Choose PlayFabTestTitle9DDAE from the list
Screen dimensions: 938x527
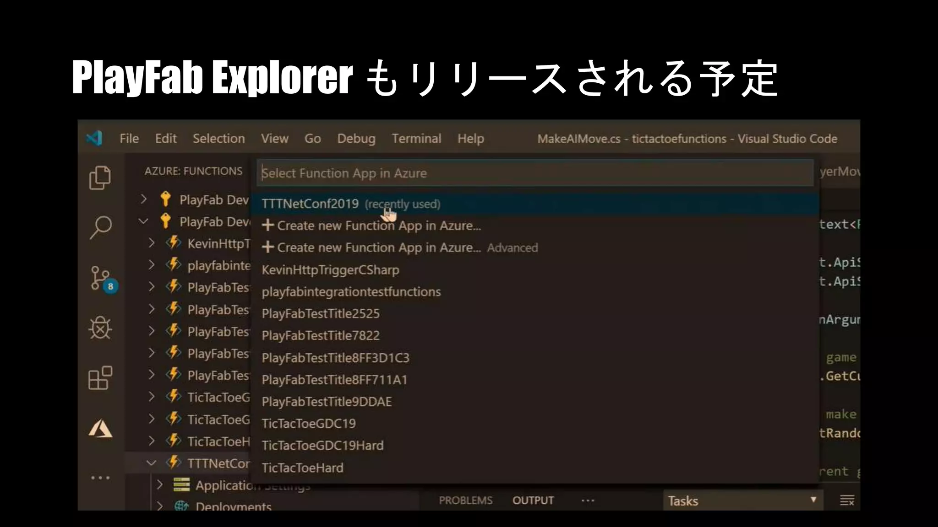pyautogui.click(x=535, y=401)
